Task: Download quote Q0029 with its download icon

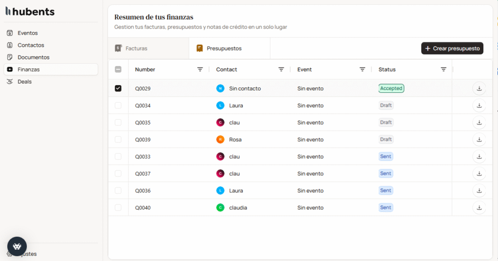Action: click(479, 88)
